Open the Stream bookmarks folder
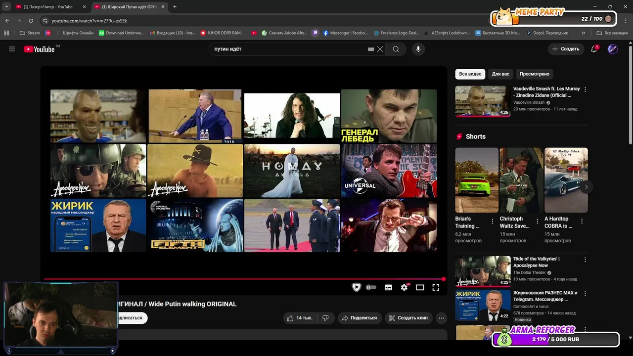 point(30,33)
